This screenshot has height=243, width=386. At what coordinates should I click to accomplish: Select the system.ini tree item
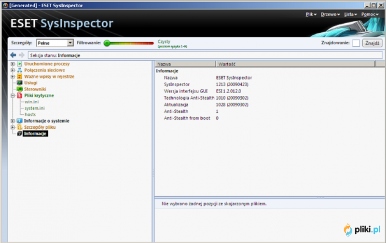[34, 108]
